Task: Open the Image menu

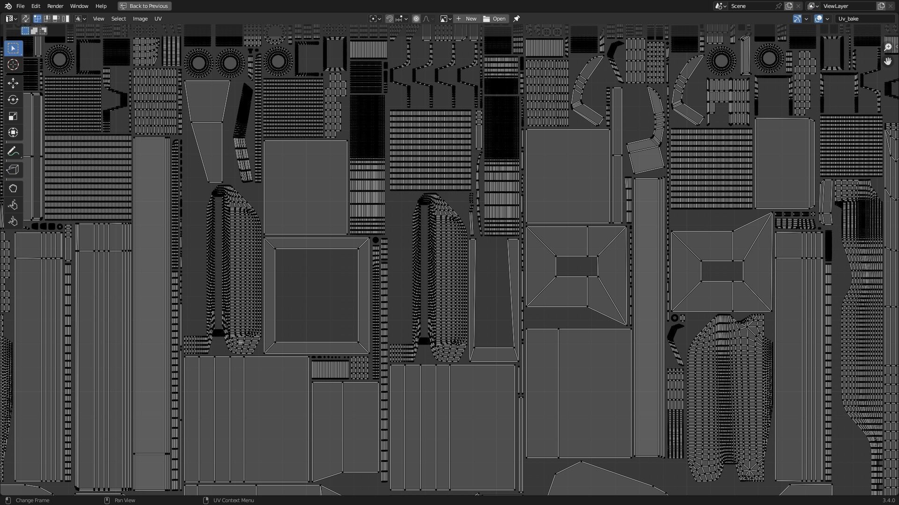Action: point(140,19)
